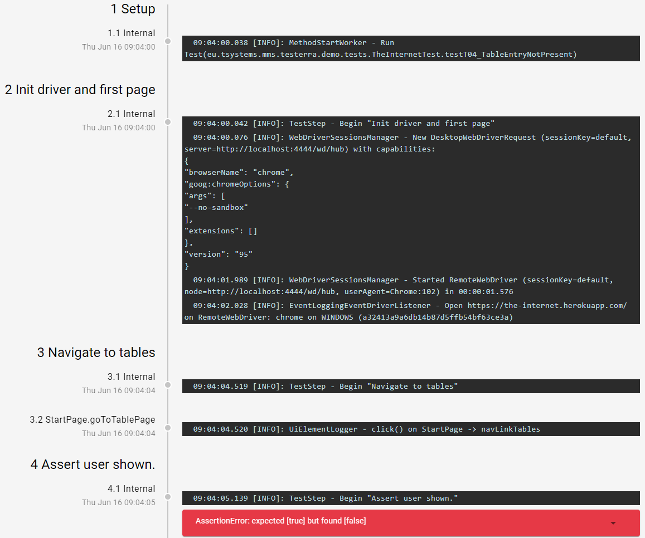
Task: Select the '3 Navigate to tables' heading
Action: [x=96, y=352]
